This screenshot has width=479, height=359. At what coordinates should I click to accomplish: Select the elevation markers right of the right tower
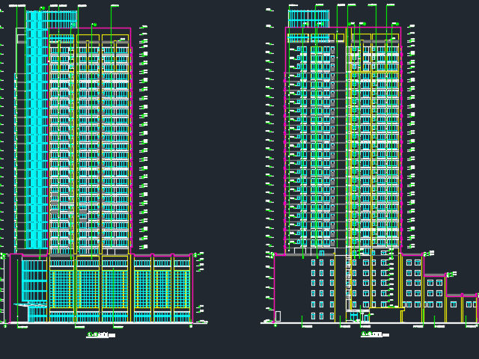411,135
